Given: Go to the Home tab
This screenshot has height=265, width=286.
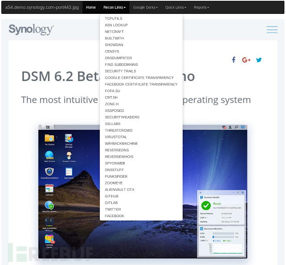Looking at the screenshot, I should [91, 7].
